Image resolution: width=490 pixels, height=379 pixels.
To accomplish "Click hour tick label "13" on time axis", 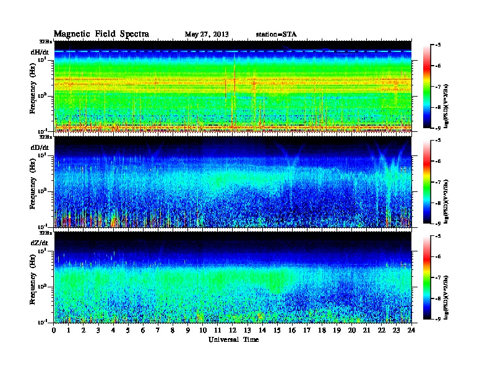I will (247, 330).
